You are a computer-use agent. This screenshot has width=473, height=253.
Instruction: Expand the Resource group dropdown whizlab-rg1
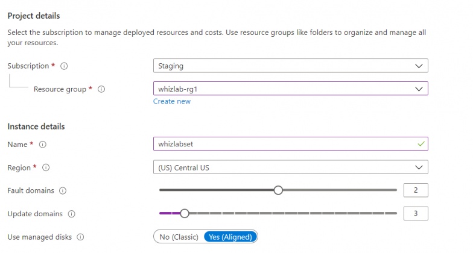coord(291,89)
